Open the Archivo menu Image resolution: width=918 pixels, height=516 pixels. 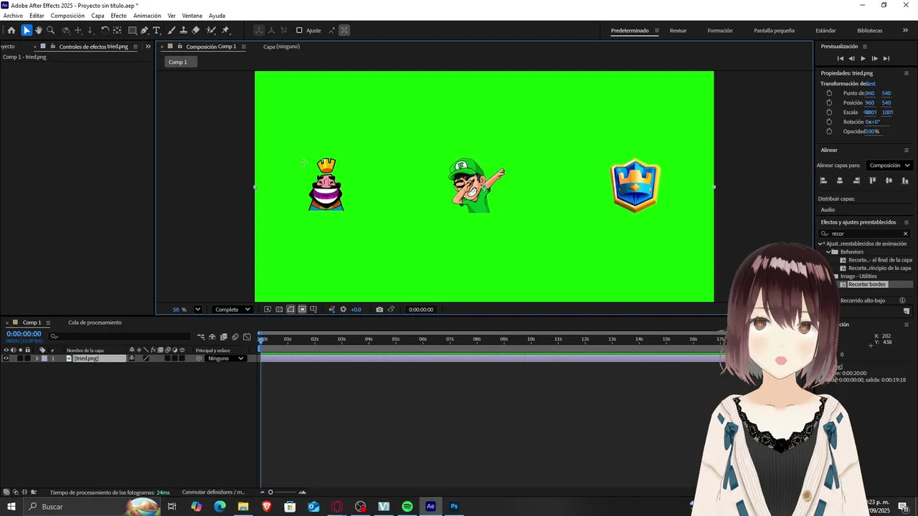pos(13,16)
